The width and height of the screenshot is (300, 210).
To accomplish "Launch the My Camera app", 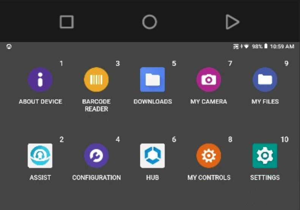I will 209,79.
